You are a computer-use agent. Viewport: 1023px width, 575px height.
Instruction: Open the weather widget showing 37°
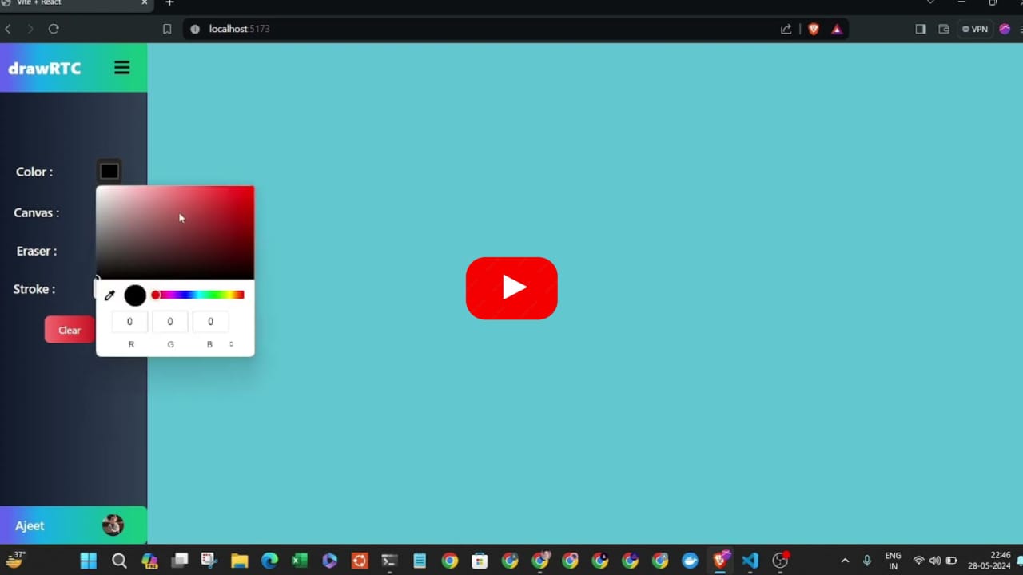coord(16,560)
